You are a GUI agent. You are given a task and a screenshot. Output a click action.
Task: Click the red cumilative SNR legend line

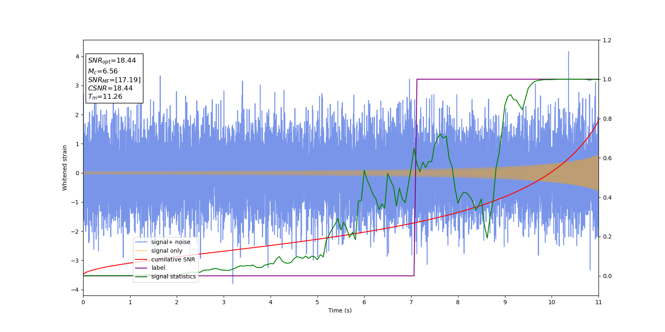point(141,259)
